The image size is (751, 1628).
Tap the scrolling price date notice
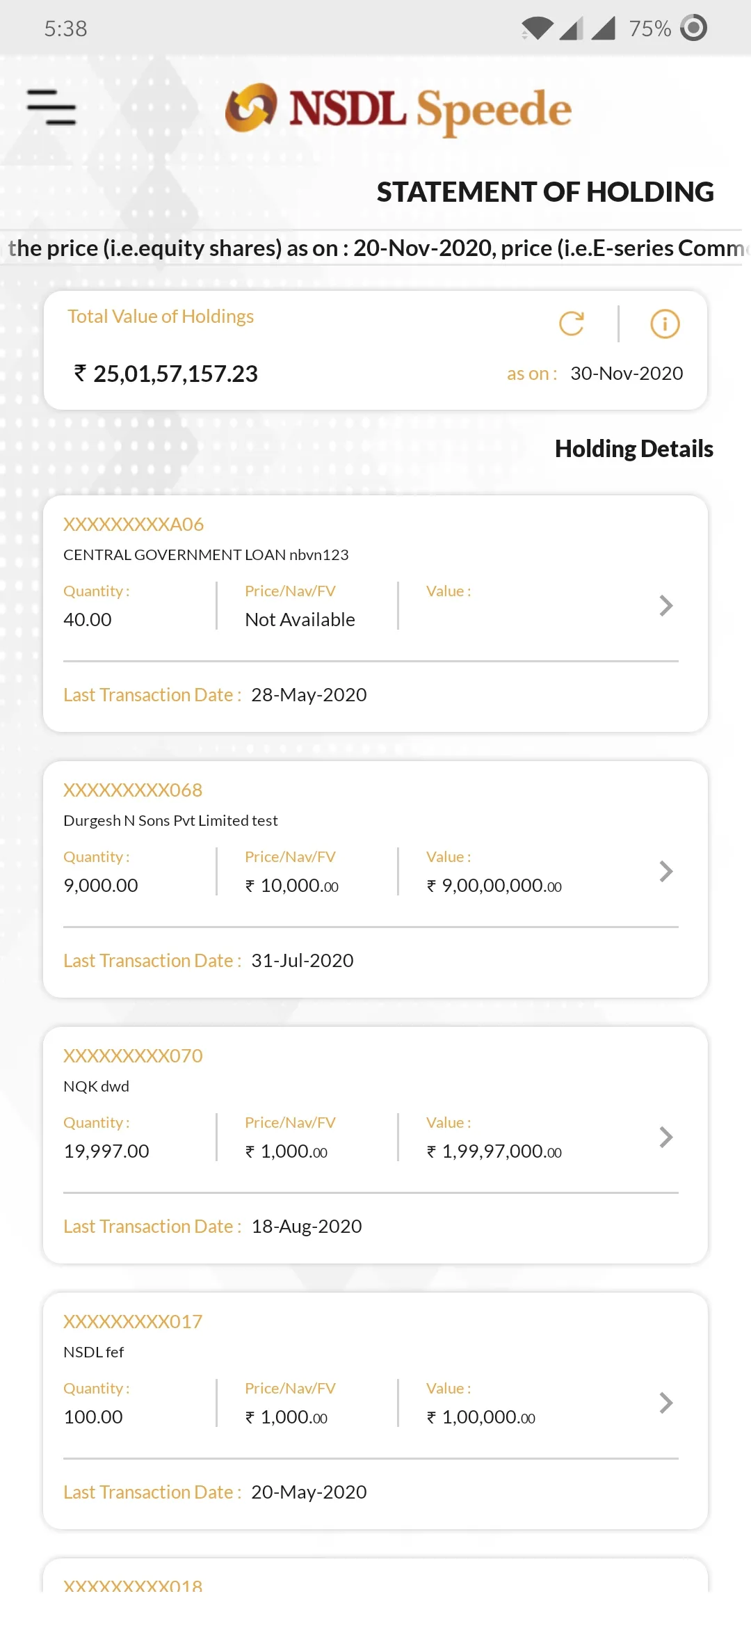[x=375, y=248]
